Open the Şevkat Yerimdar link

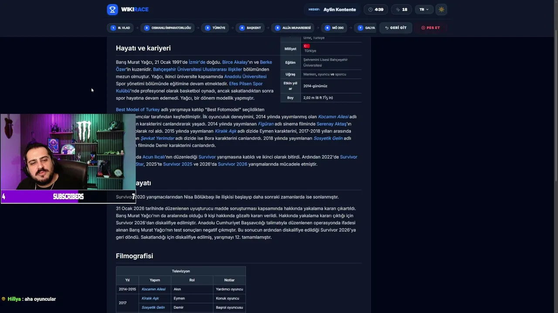coord(157,138)
